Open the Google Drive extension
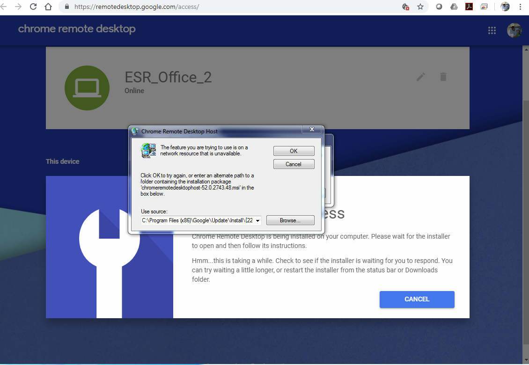Image resolution: width=529 pixels, height=365 pixels. coord(454,7)
